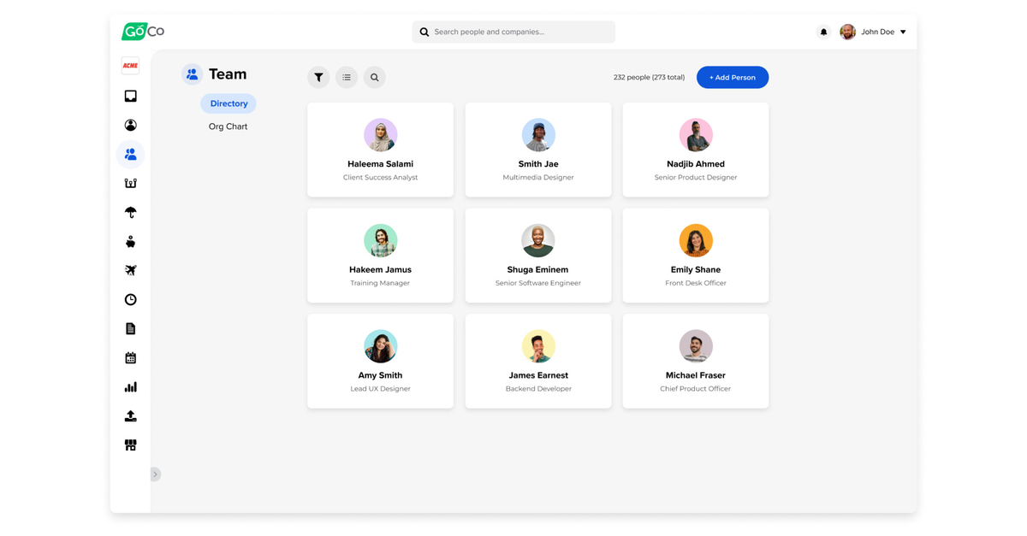Click the ACME company logo
This screenshot has width=1027, height=536.
point(130,64)
